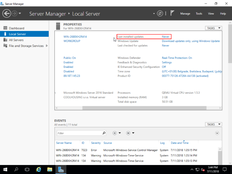Click Download updates only, using Windows Update
The height and width of the screenshot is (174, 232).
pos(191,41)
